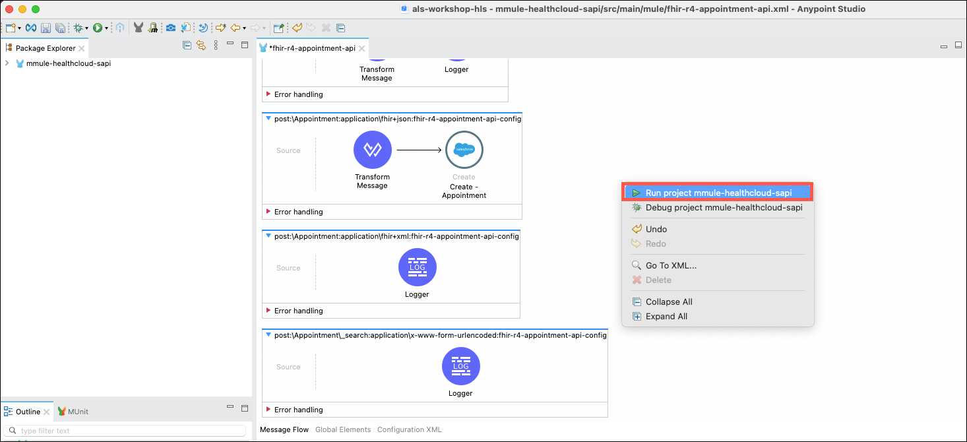The width and height of the screenshot is (967, 442).
Task: Click the green Run play icon
Action: click(97, 28)
